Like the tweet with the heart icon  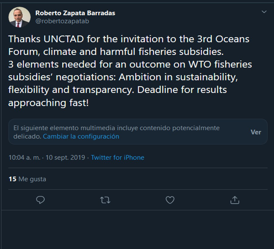pyautogui.click(x=170, y=200)
